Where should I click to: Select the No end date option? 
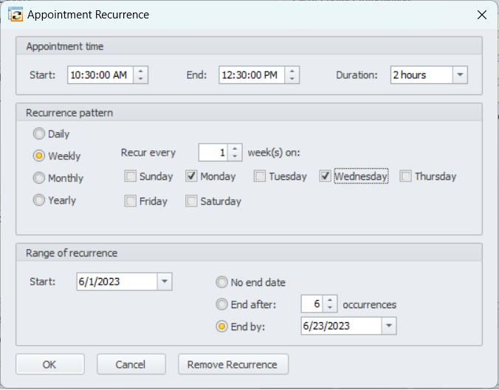221,282
